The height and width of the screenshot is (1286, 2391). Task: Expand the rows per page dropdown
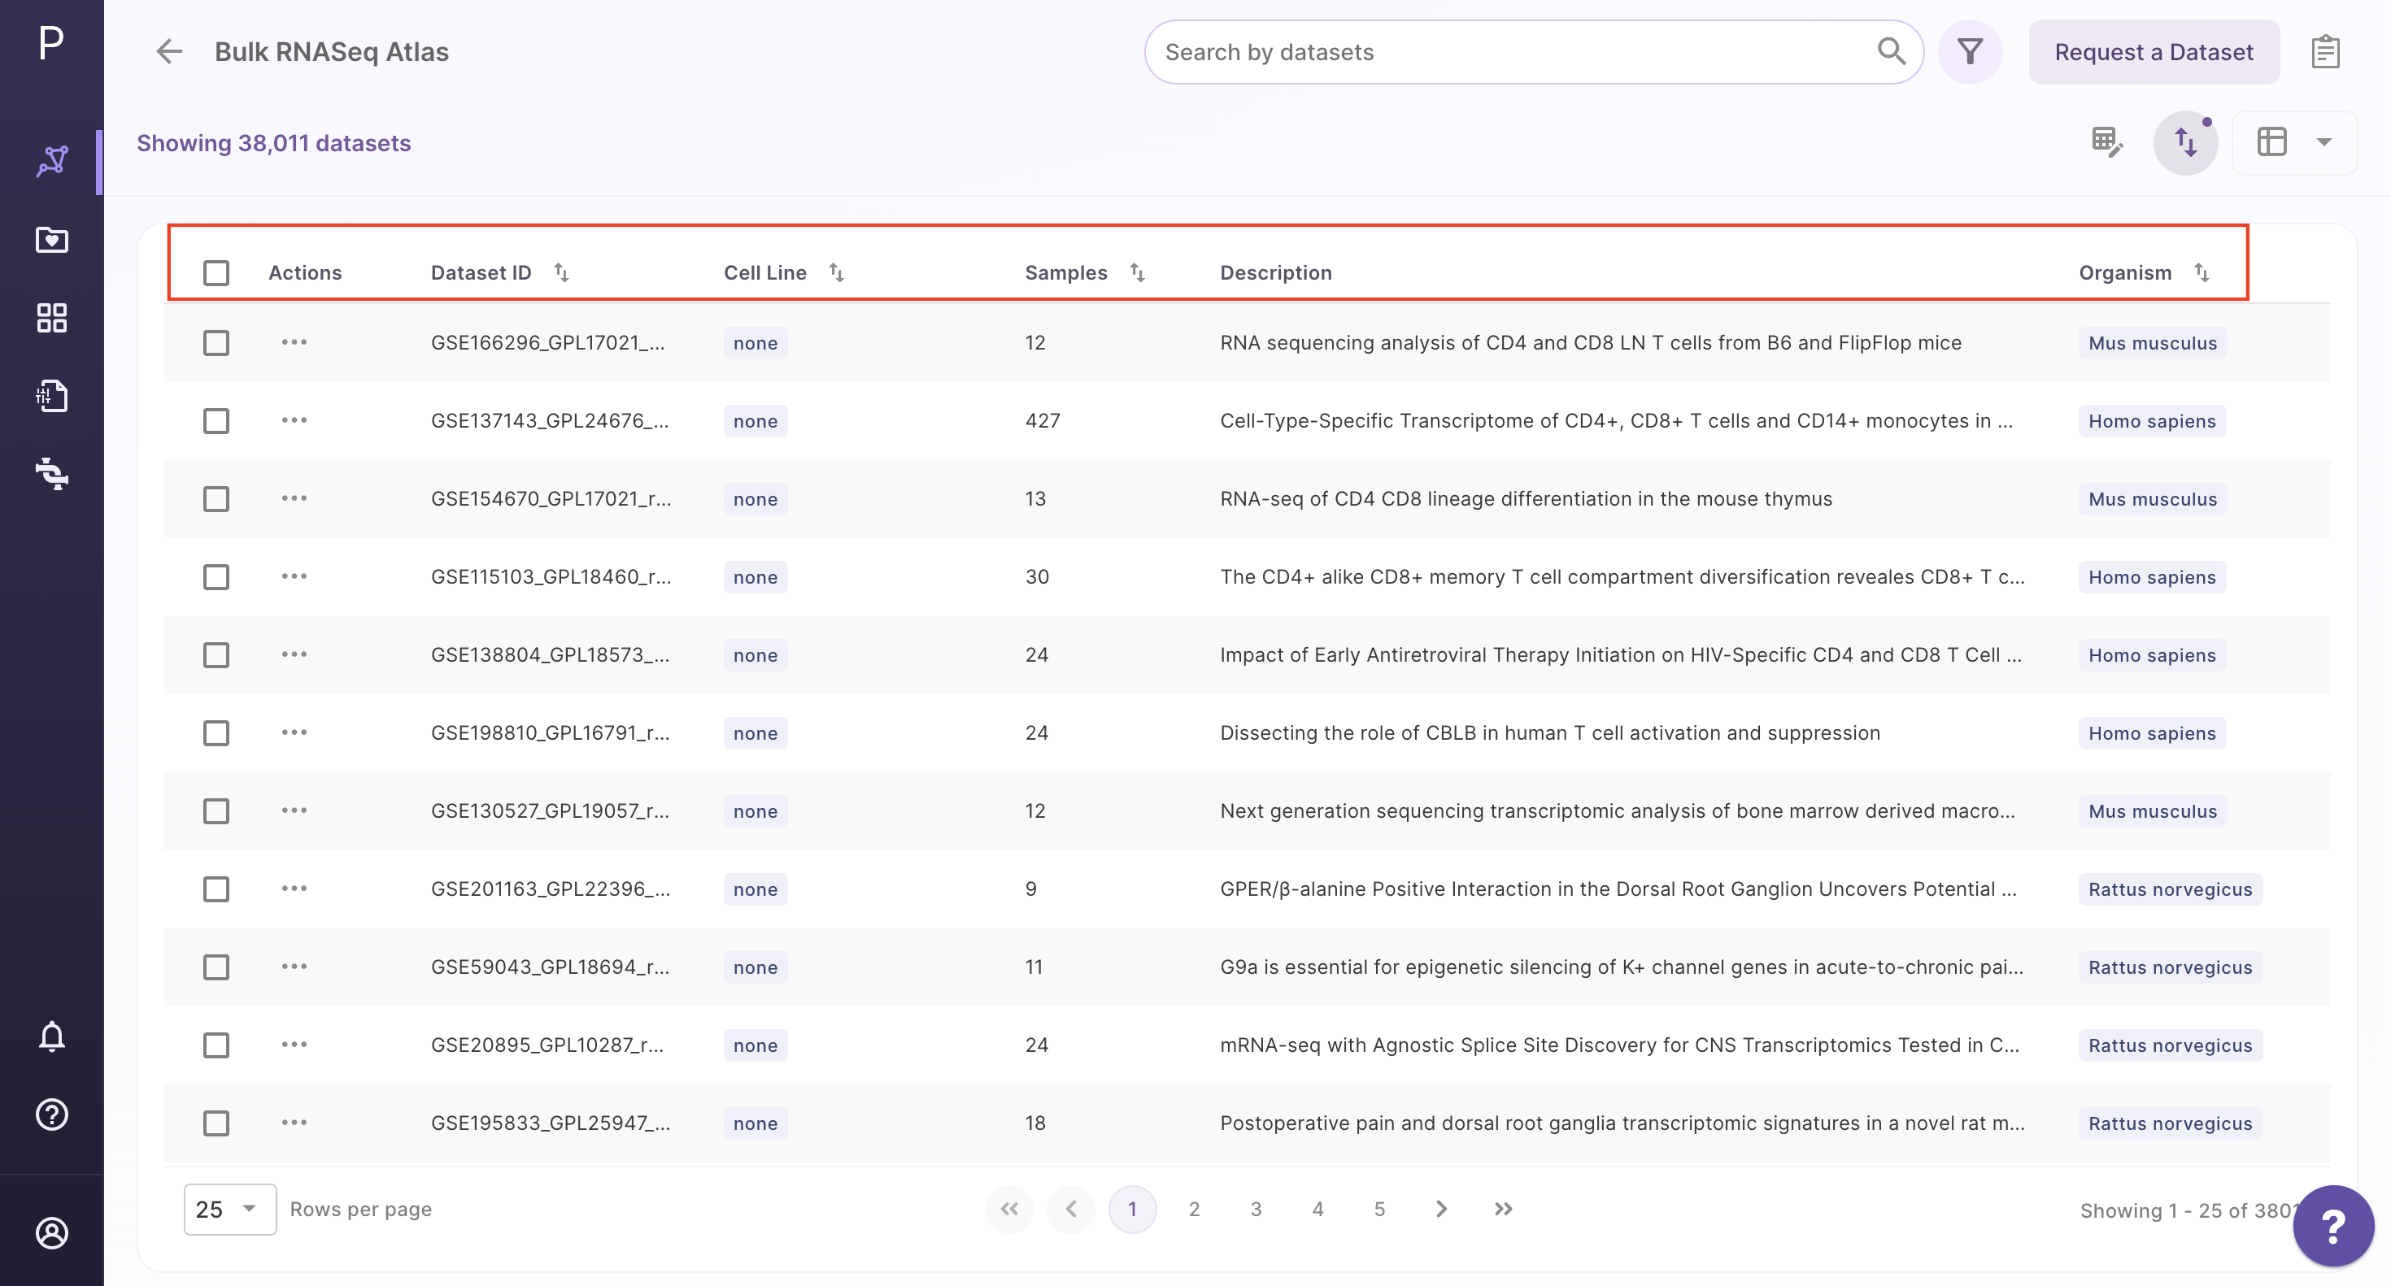pyautogui.click(x=230, y=1209)
